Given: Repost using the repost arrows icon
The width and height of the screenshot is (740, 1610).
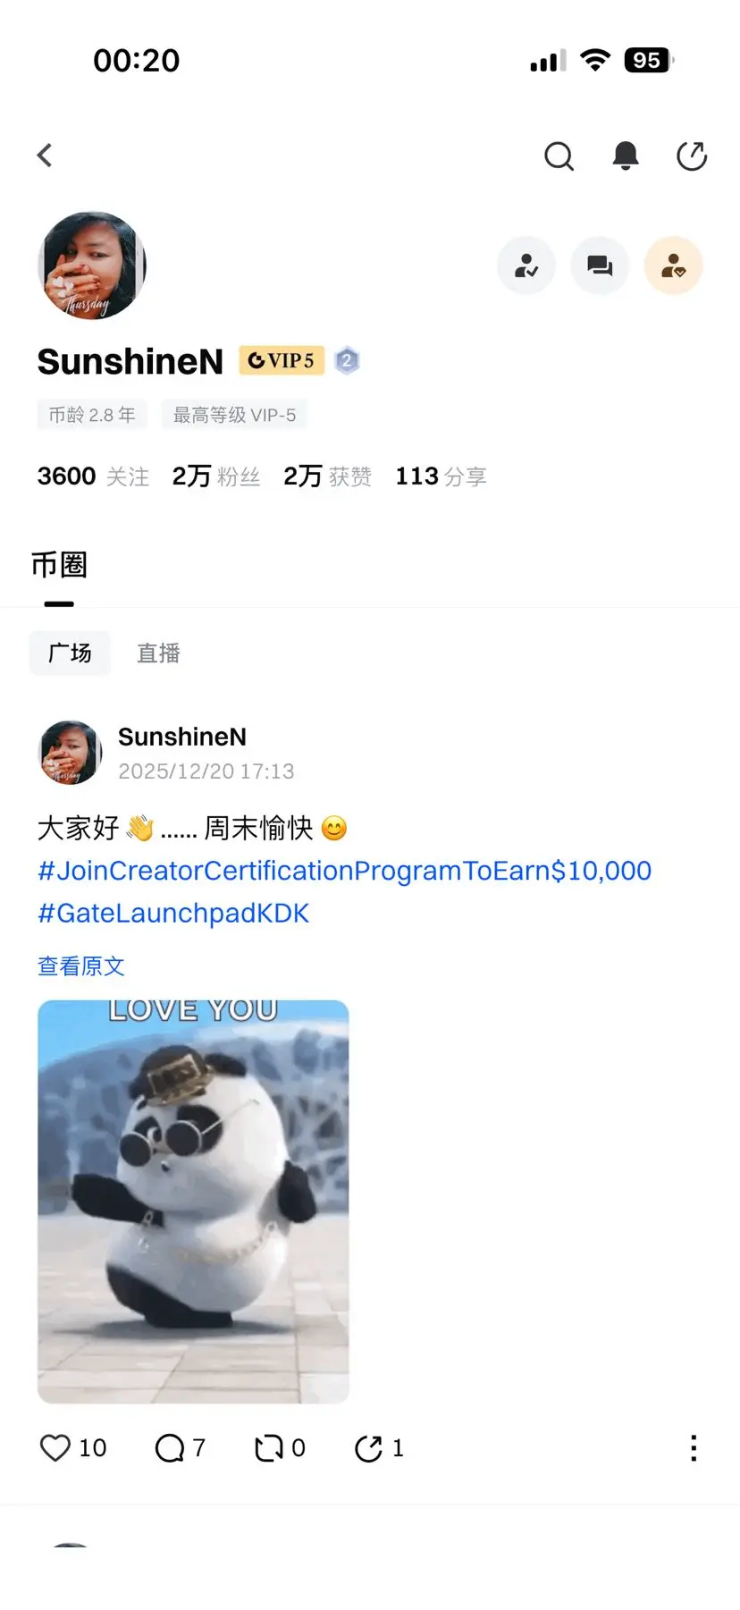Looking at the screenshot, I should click(269, 1447).
